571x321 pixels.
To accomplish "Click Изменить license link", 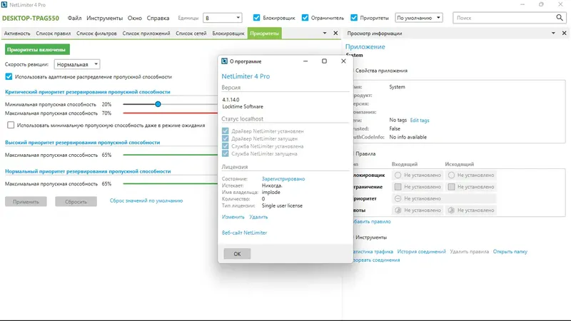I will click(x=233, y=217).
